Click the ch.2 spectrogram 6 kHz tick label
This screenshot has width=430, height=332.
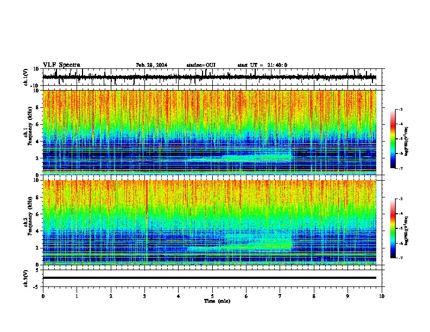[x=37, y=214]
